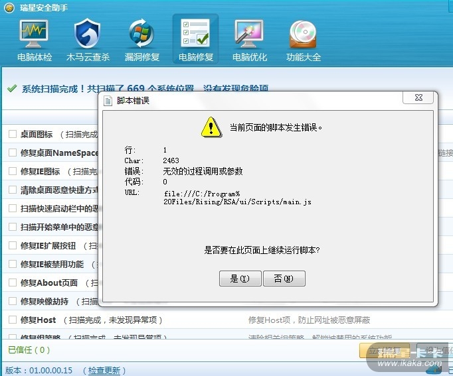Select the 电脑修复 checklist icon

195,33
